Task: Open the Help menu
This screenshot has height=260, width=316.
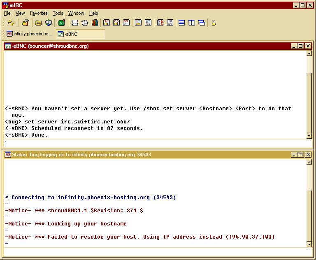Action: (93, 13)
